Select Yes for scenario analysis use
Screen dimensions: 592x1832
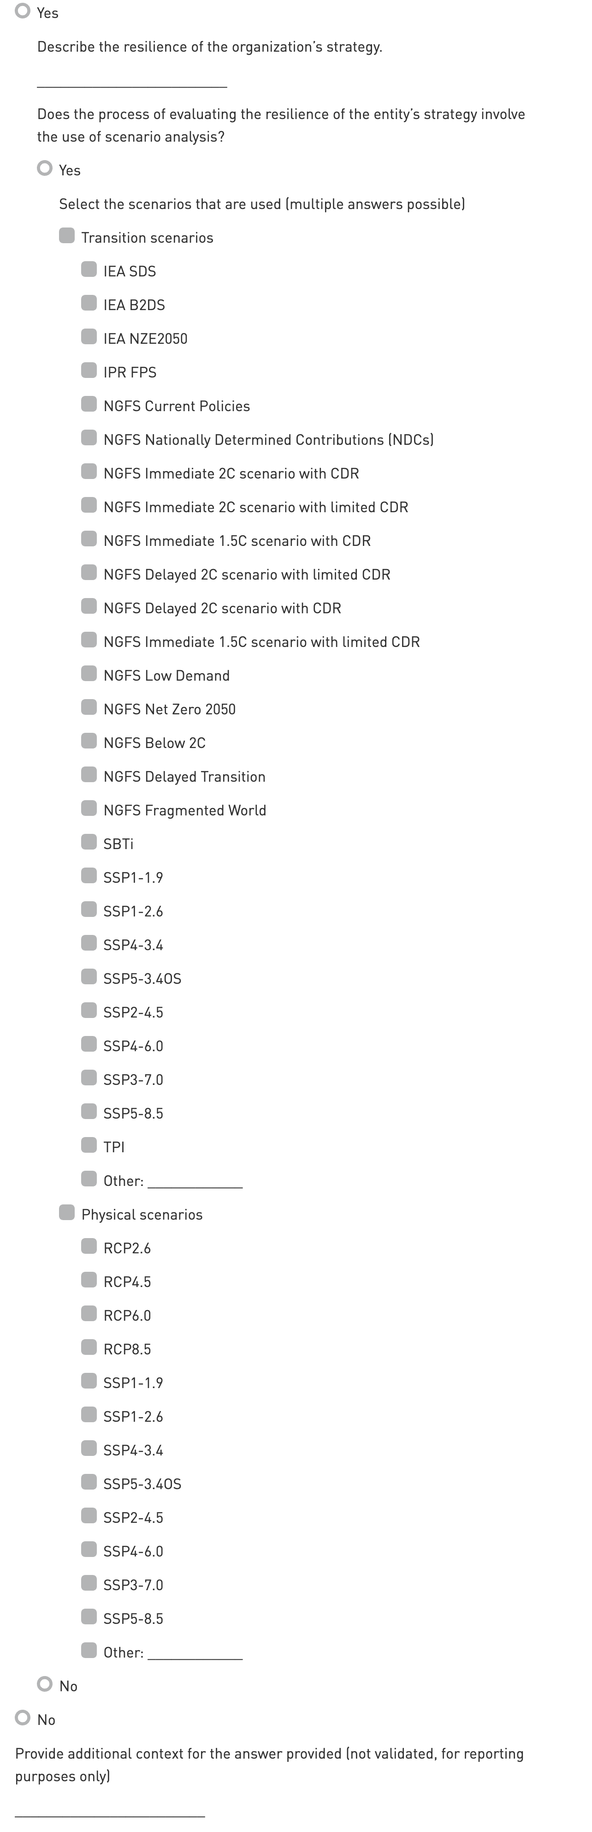46,168
